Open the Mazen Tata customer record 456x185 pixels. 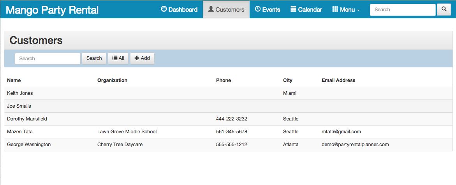click(x=228, y=132)
